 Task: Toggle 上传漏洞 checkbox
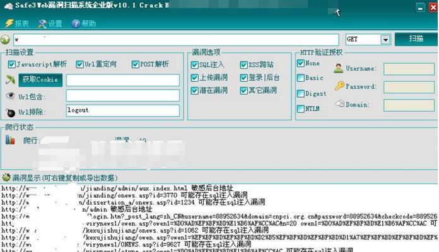tap(194, 77)
